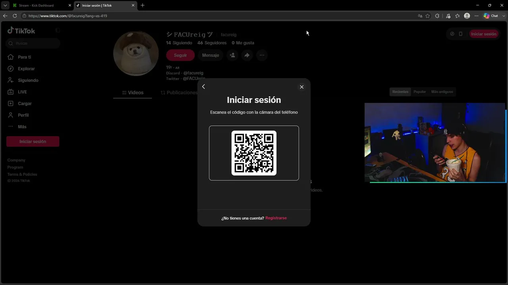The width and height of the screenshot is (508, 285).
Task: Click the TikTok logo in the sidebar
Action: click(21, 30)
